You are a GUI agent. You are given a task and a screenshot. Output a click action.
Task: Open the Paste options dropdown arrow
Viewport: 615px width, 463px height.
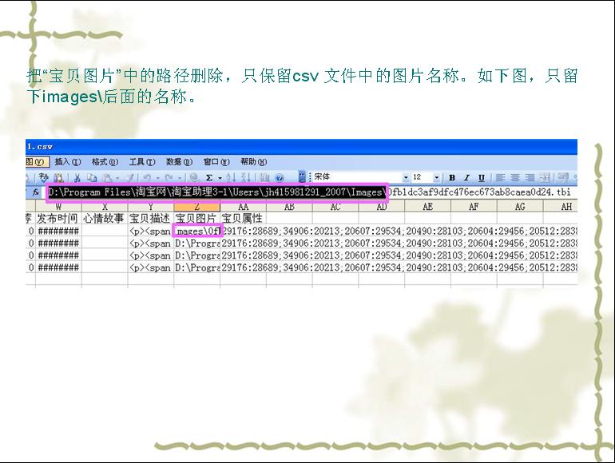[x=117, y=178]
